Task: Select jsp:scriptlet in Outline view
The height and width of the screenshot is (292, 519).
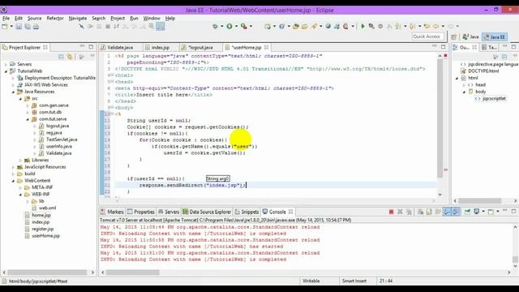Action: 494,99
